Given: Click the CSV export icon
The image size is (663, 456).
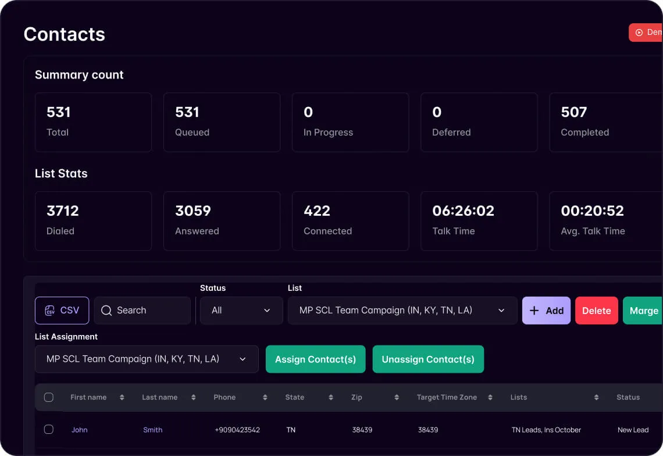Looking at the screenshot, I should pyautogui.click(x=51, y=310).
